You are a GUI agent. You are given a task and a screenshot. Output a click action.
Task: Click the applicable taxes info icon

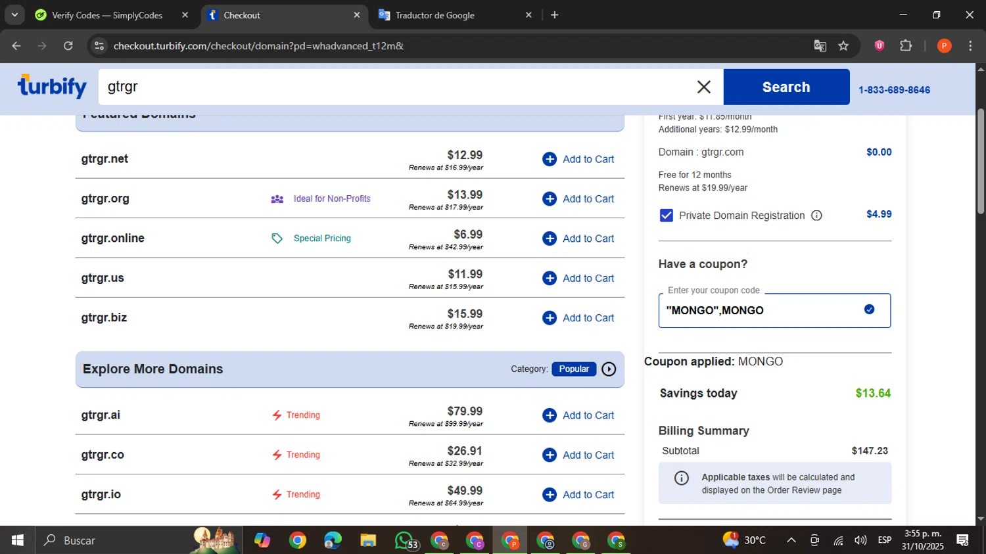[x=682, y=478]
